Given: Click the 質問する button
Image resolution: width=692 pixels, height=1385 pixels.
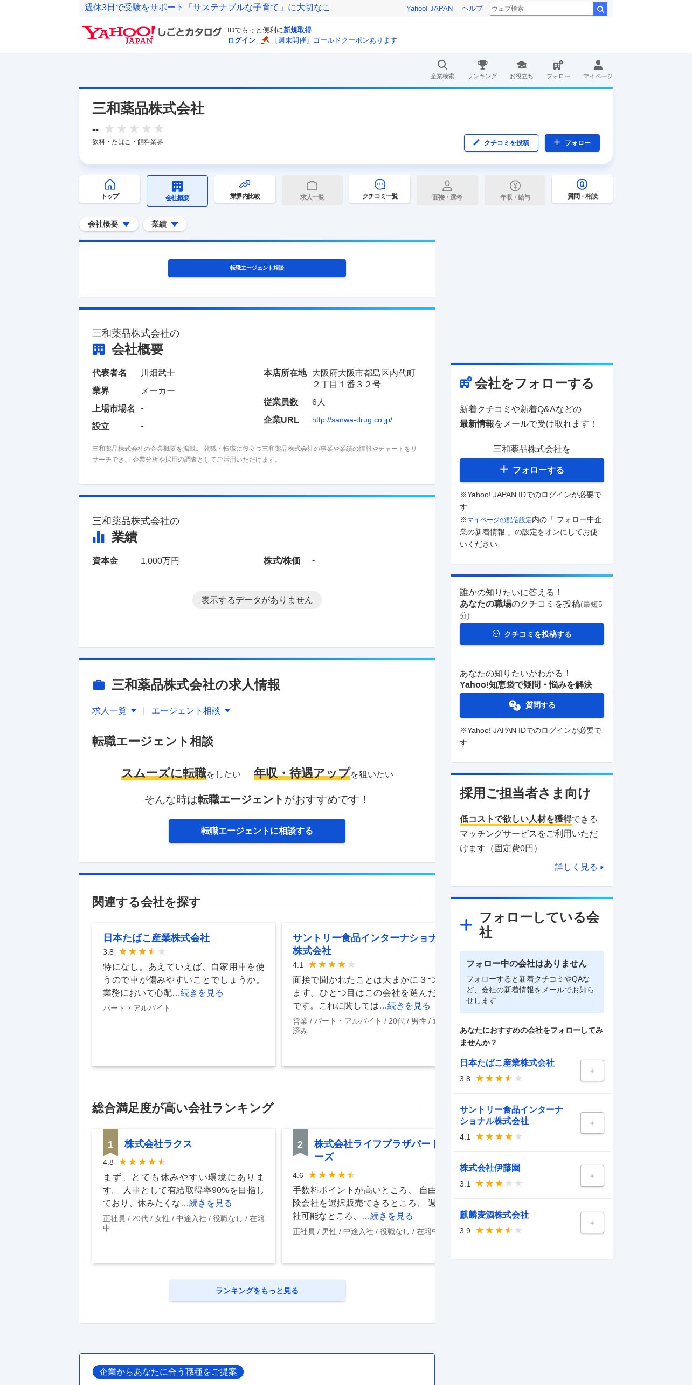Looking at the screenshot, I should click(532, 705).
